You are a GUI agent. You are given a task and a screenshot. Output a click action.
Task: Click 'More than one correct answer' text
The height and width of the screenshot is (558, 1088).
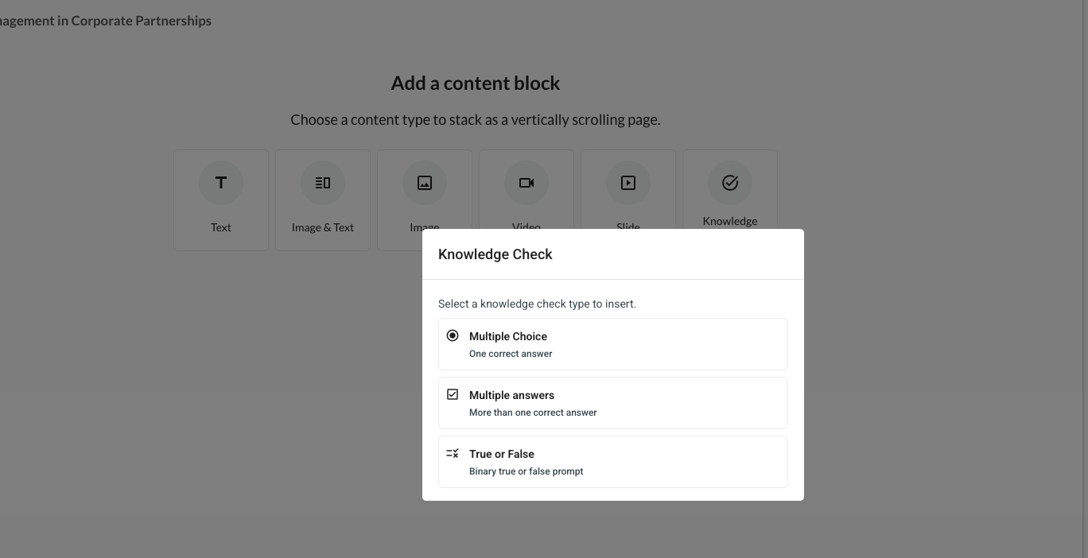point(533,413)
